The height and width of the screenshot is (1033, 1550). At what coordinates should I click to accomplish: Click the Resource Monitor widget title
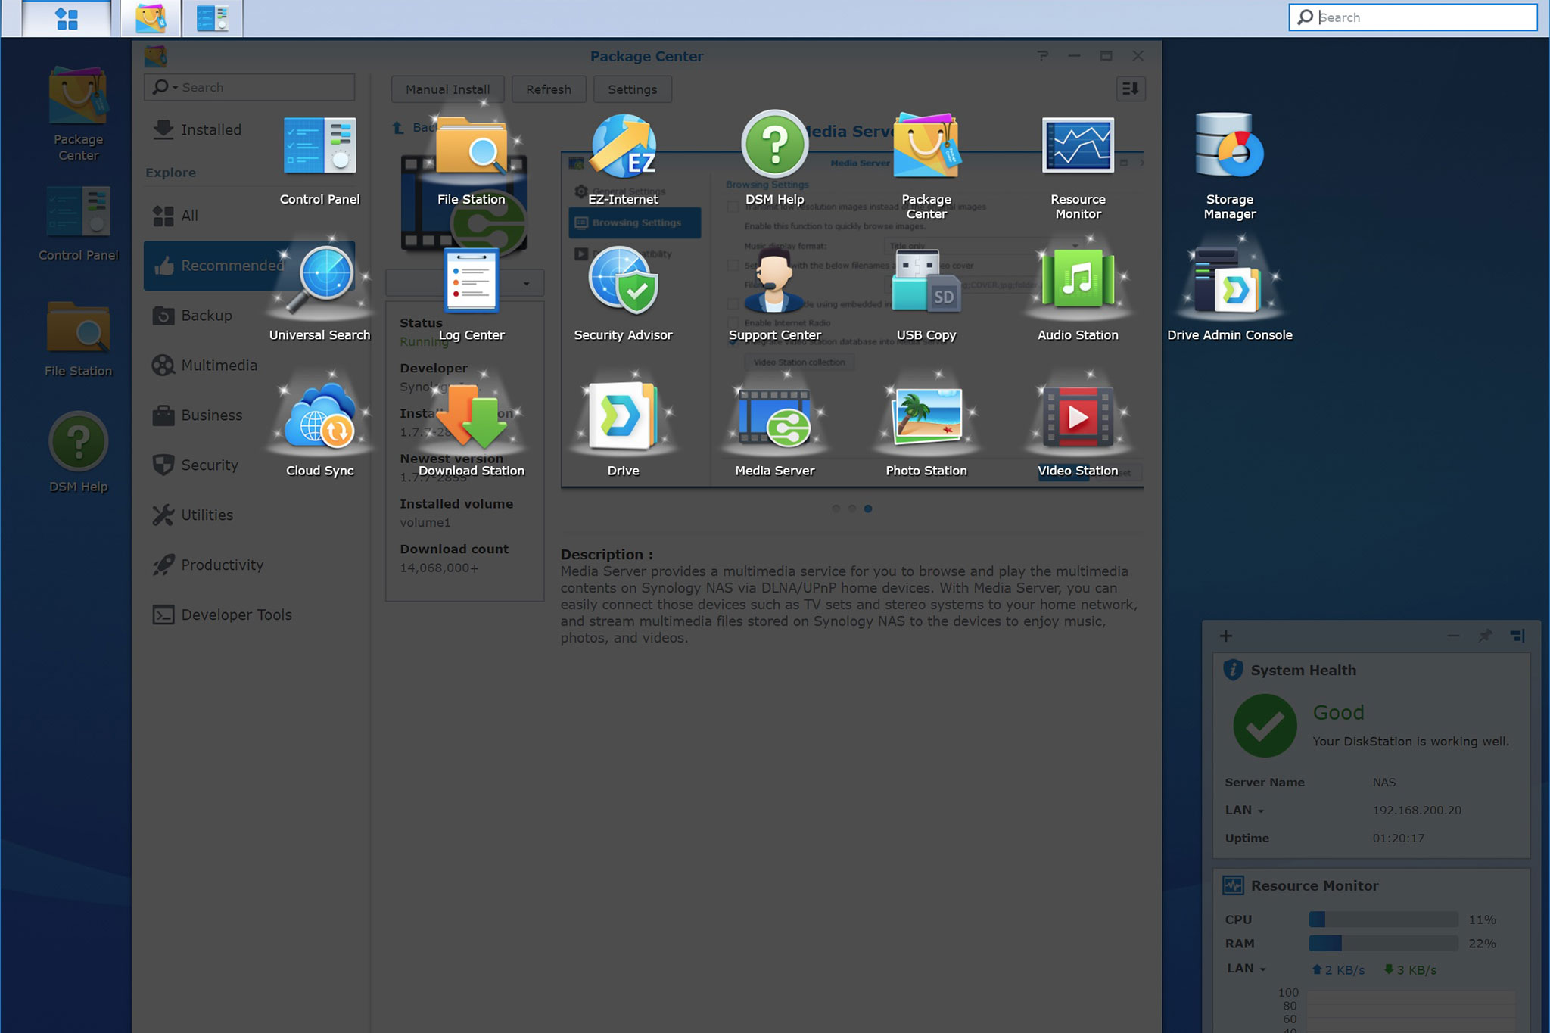coord(1315,886)
